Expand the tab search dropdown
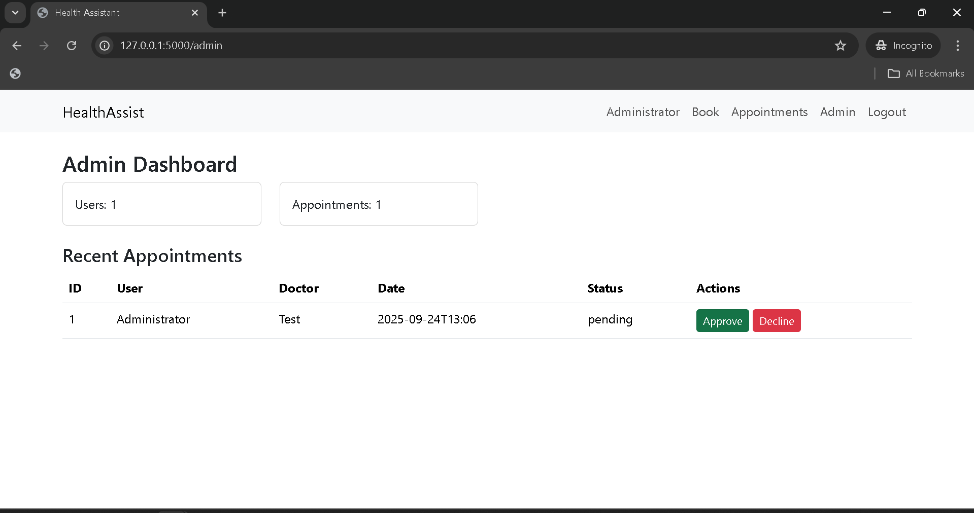 click(x=15, y=13)
